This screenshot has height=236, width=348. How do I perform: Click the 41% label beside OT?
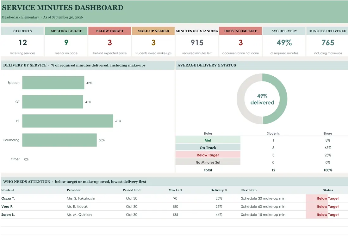click(x=88, y=102)
